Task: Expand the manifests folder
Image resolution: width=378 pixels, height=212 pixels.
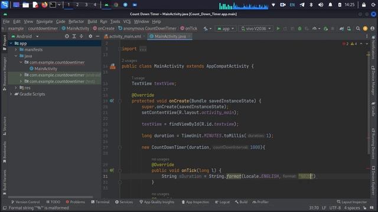Action: pos(16,49)
